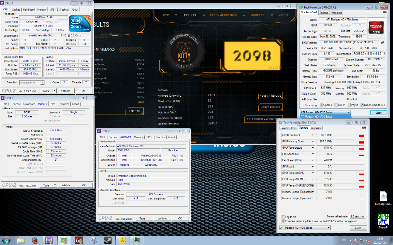Open the UPGRADE menu in Catzilla
The image size is (393, 245).
tap(258, 15)
